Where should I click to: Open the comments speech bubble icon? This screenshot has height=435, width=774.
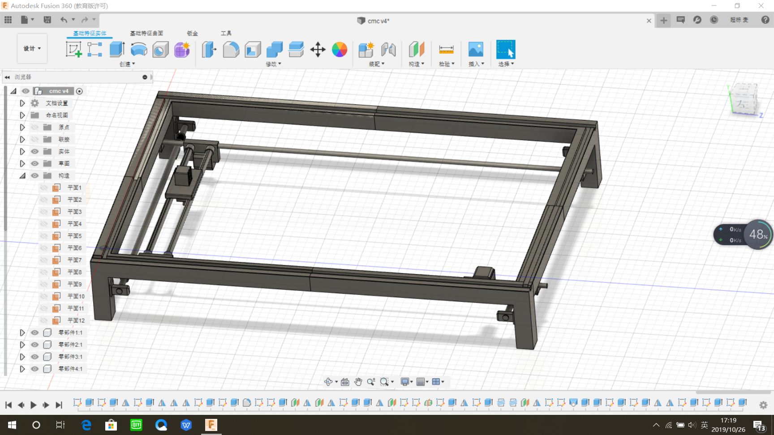[x=680, y=20]
